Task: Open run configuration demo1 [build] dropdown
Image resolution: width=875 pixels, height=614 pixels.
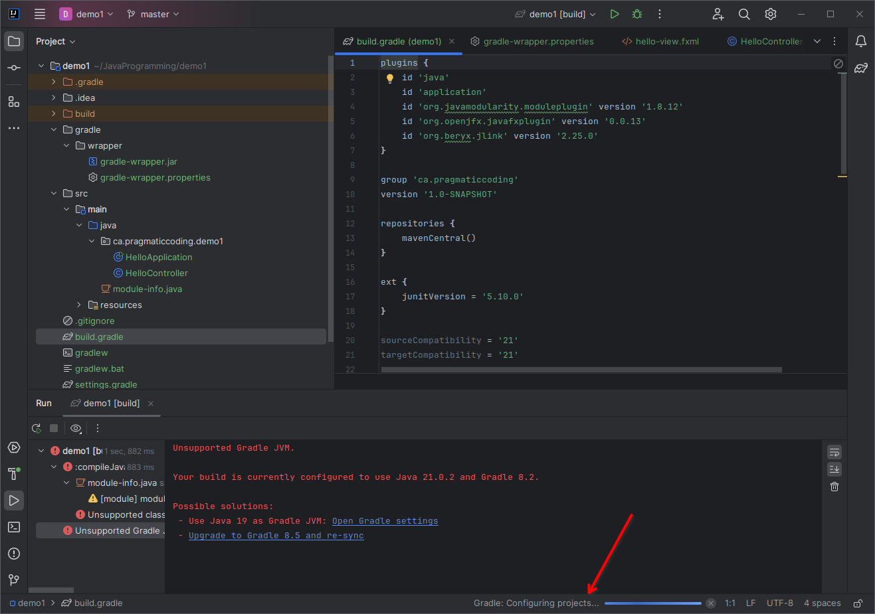Action: (555, 14)
